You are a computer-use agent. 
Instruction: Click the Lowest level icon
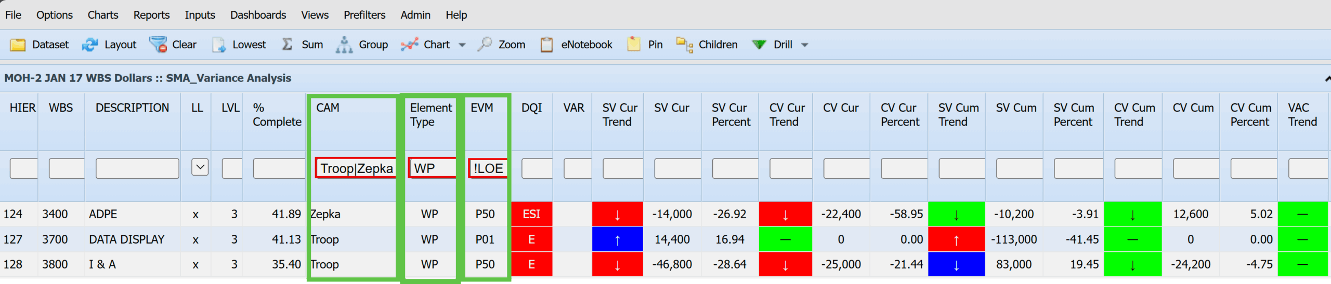click(219, 45)
